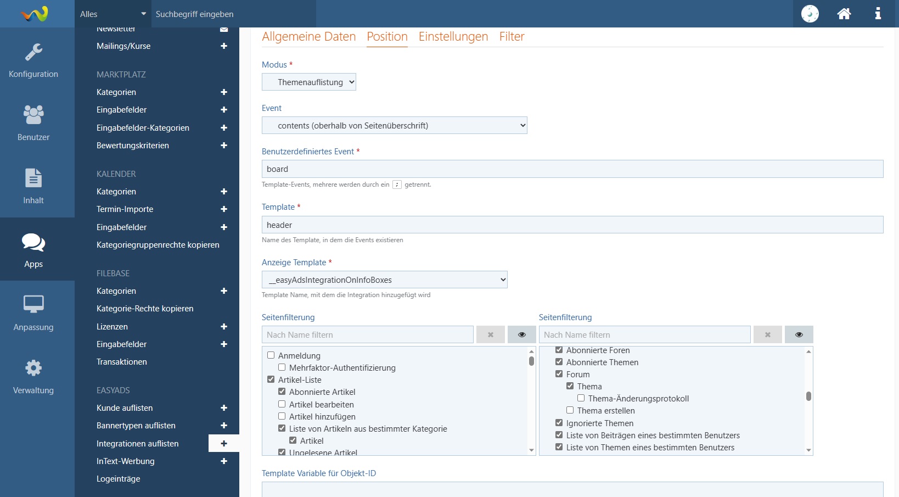Uncheck Liste von Artikeln aus bestimmter Kategorie

(x=282, y=428)
